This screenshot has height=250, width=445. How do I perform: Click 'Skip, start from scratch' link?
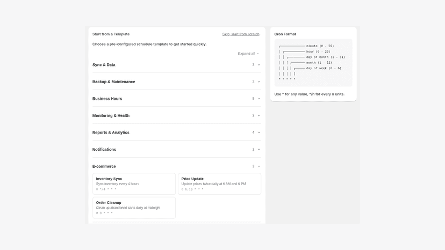click(241, 34)
